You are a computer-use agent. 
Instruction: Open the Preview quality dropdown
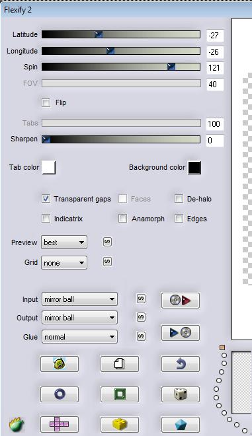[x=64, y=242]
